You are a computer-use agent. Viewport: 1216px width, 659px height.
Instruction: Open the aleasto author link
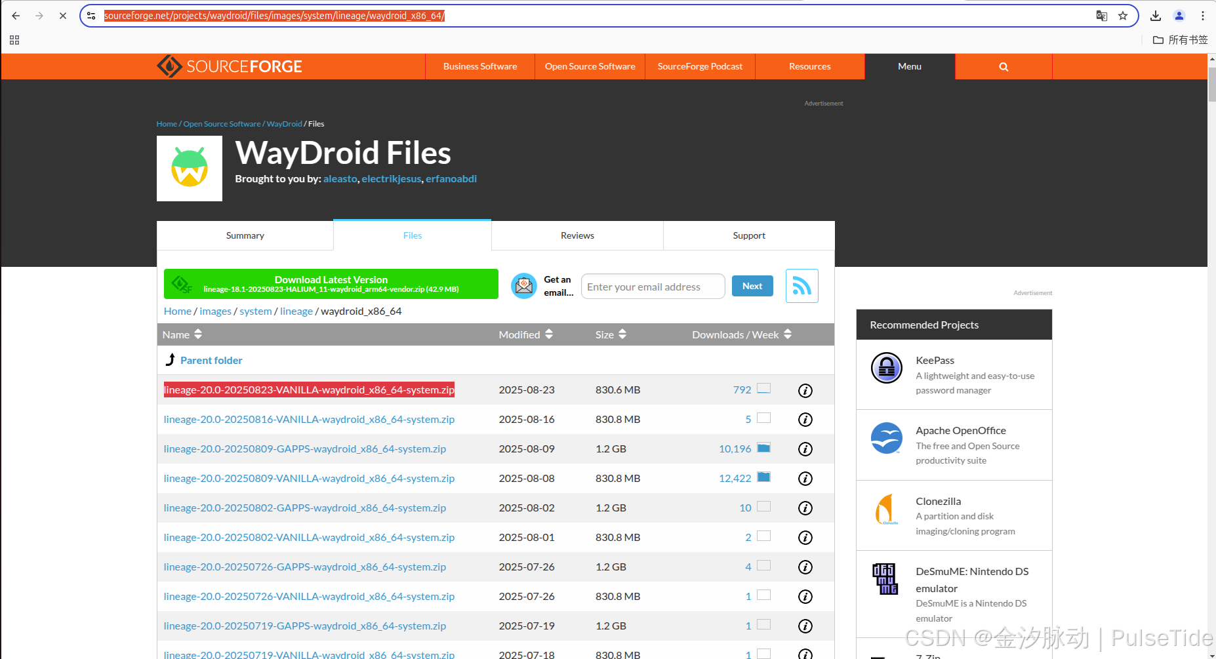point(340,179)
